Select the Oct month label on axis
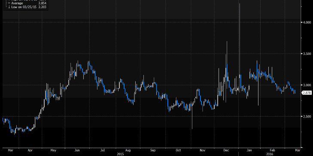Screen dimensions: 313x156 coord(178,150)
